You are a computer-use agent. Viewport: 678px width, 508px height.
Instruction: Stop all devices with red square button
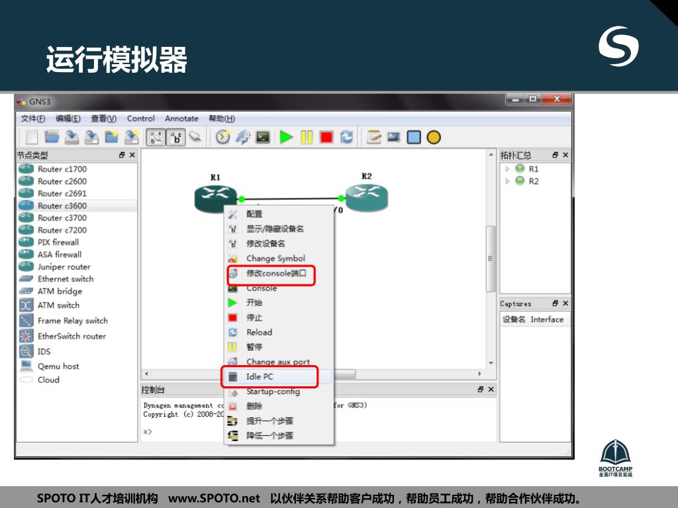[326, 138]
